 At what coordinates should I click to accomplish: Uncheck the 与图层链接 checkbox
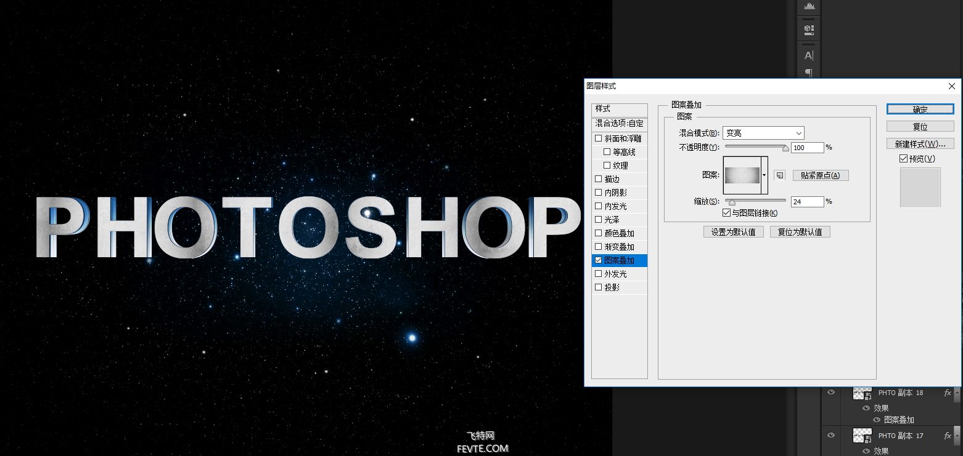point(726,213)
